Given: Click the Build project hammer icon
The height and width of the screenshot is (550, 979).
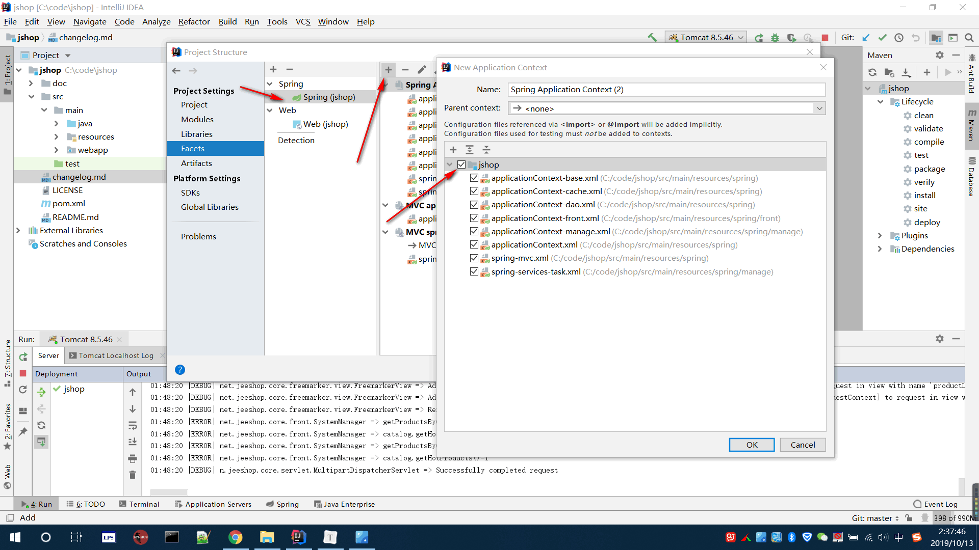Looking at the screenshot, I should click(x=652, y=37).
